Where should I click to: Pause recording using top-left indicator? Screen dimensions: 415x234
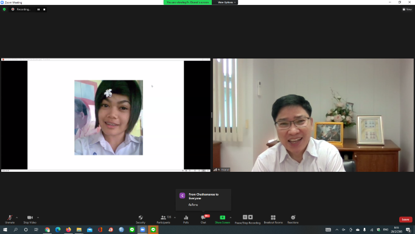pos(39,9)
